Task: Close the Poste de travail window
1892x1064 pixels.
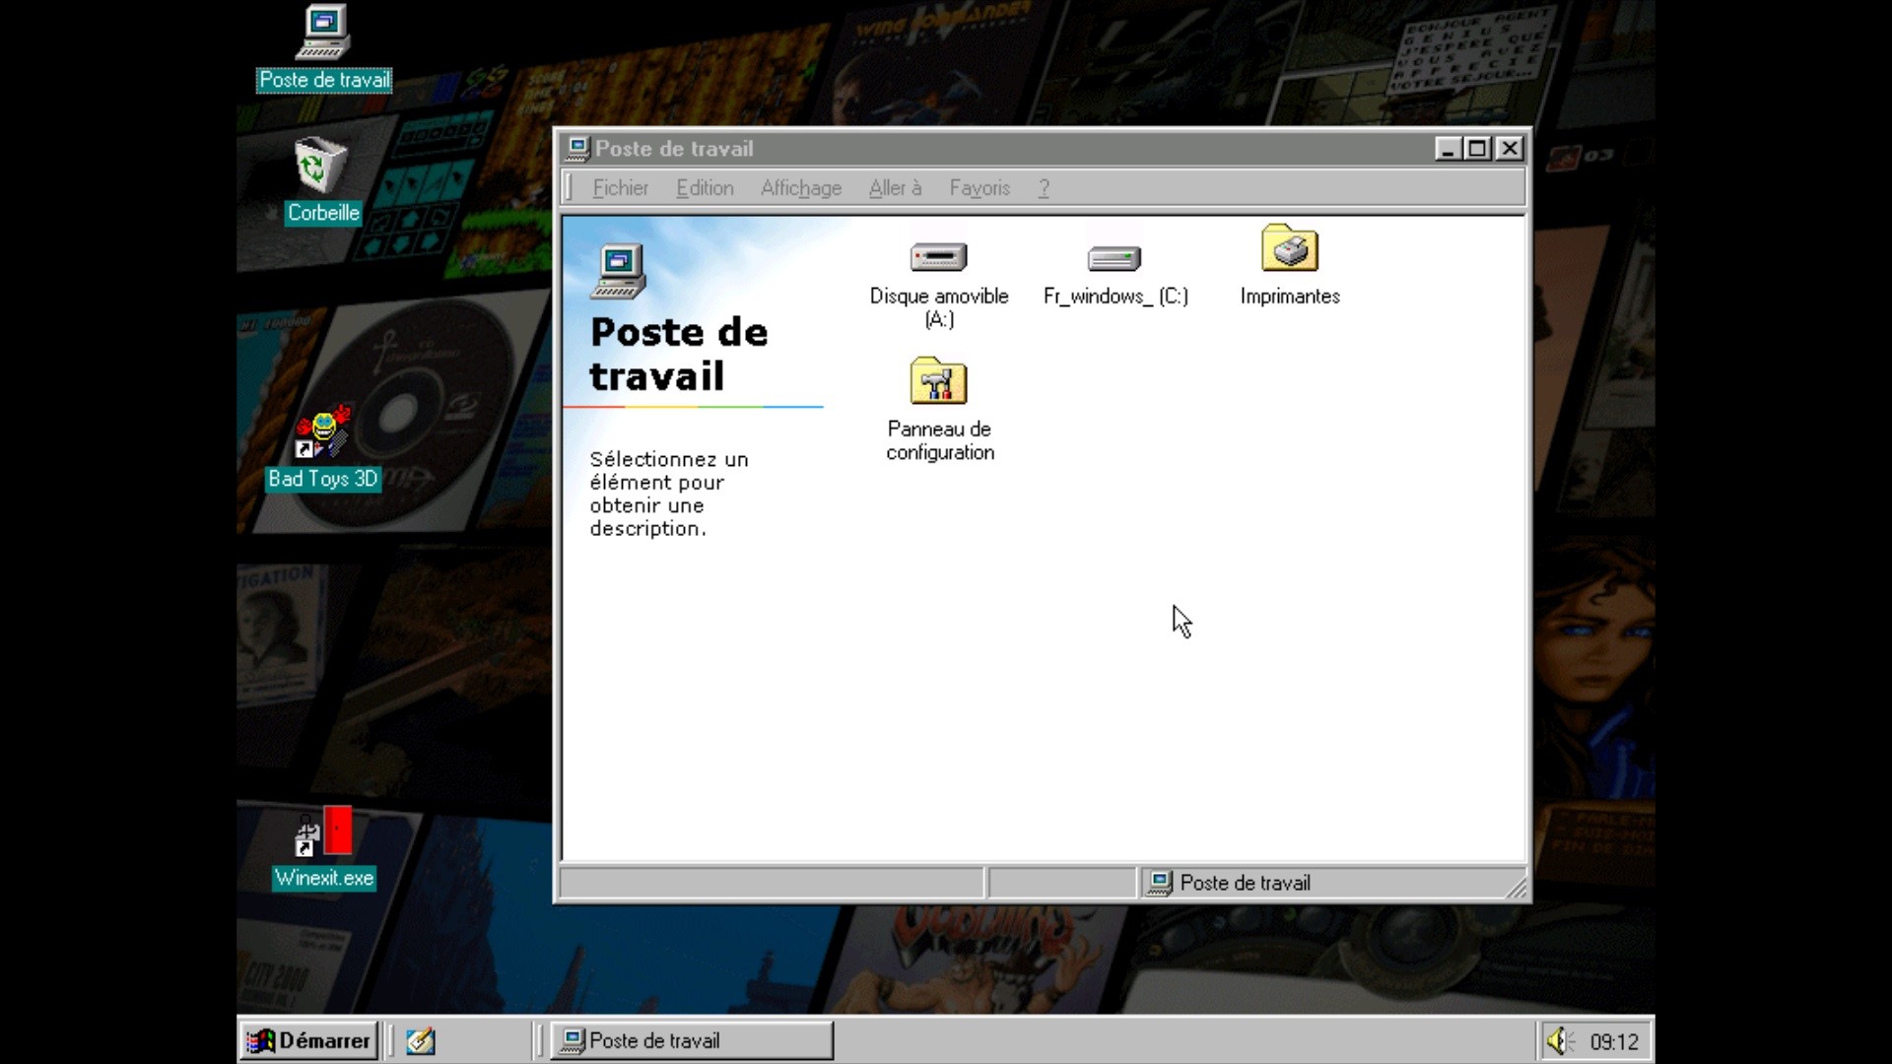Action: coord(1509,149)
